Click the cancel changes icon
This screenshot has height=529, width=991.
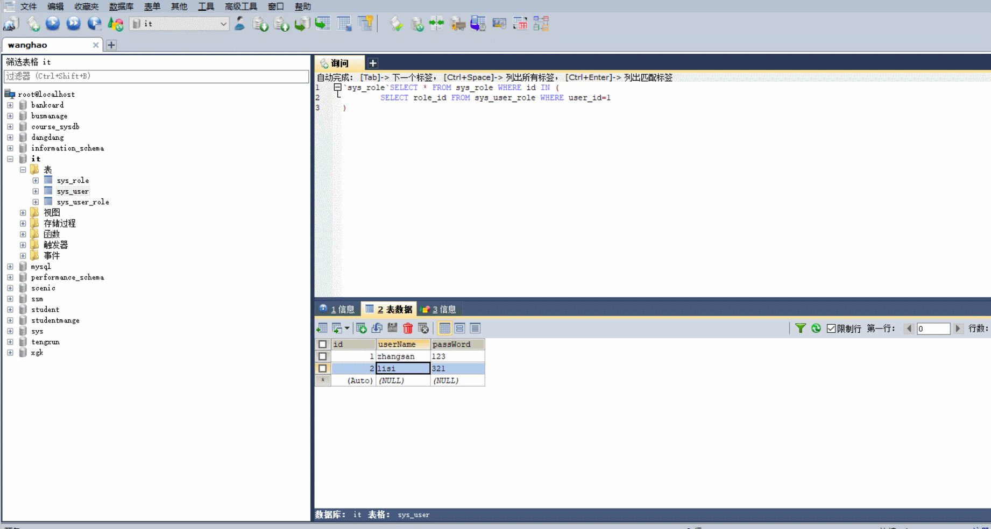click(423, 328)
